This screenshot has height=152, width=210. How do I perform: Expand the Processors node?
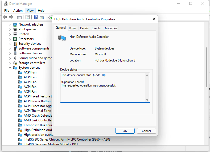click(x=10, y=39)
